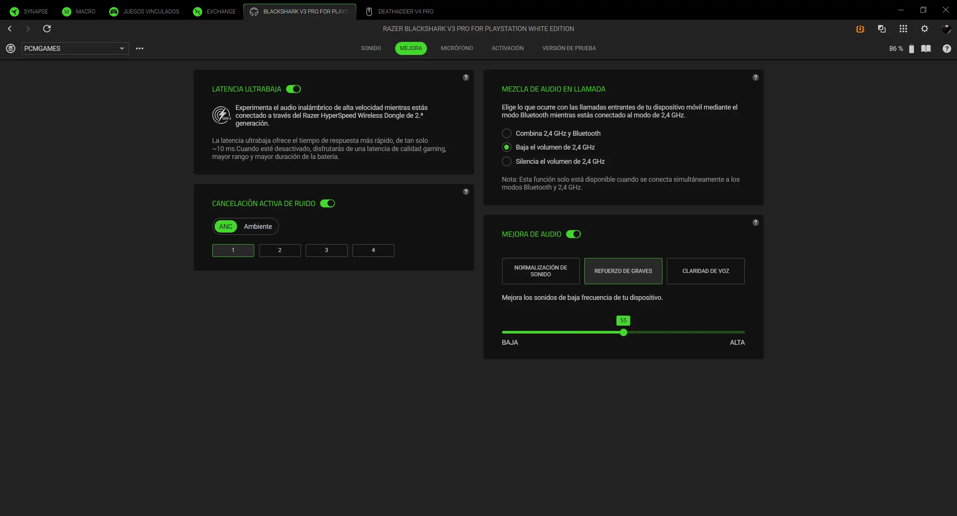Click the device title Razer BlackShark V3 Pro

tap(478, 29)
